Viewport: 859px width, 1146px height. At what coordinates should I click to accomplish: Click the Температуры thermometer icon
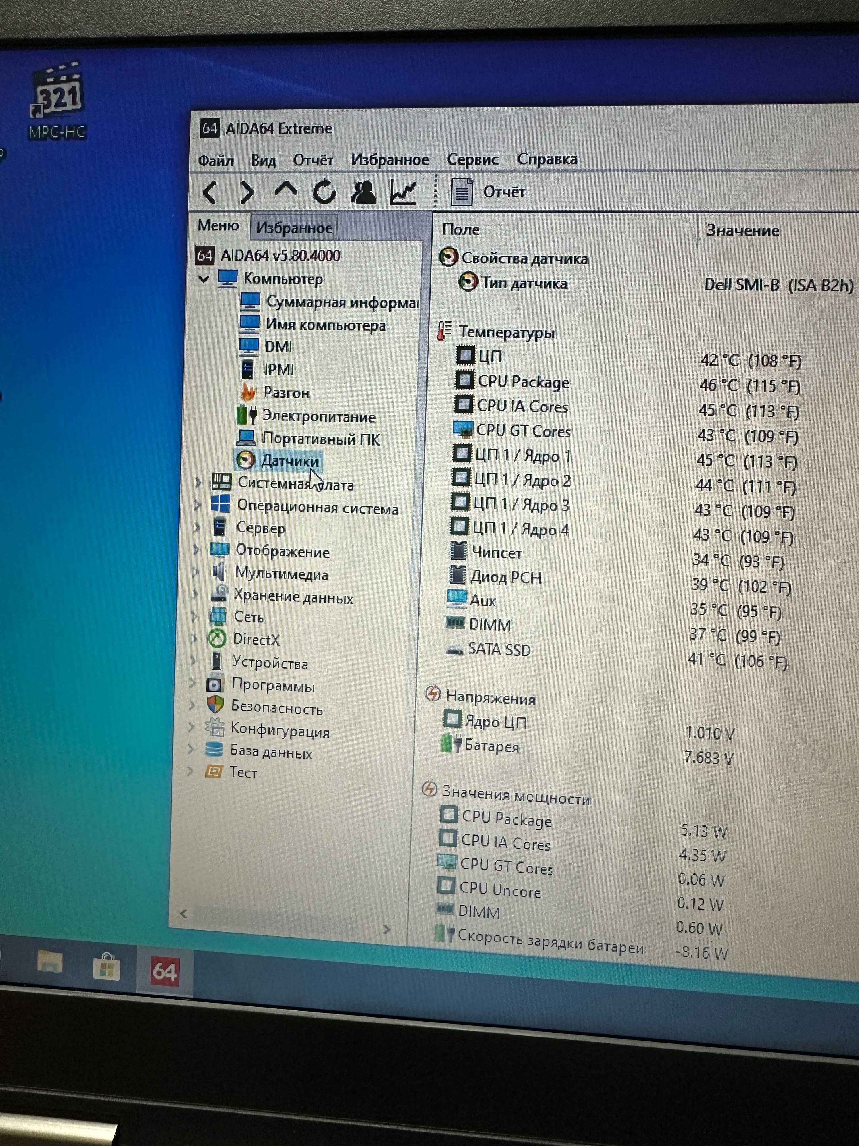pos(444,331)
